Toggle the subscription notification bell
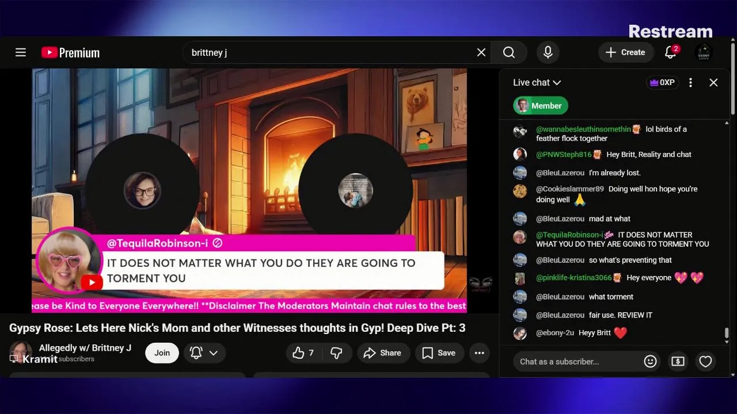Screen dimensions: 737x414 click(196, 353)
